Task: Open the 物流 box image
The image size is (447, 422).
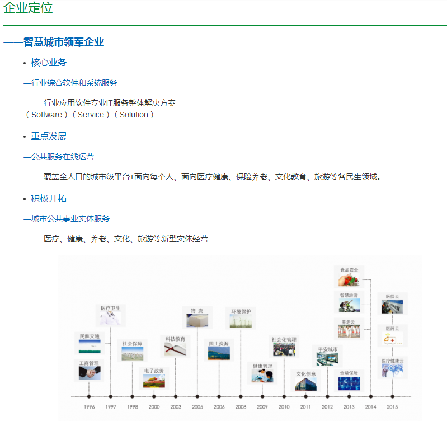Action: (196, 320)
